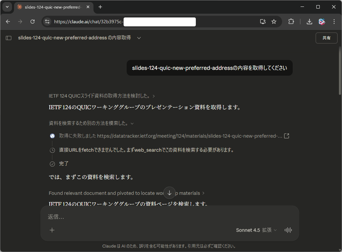Open the browser downloads icon
Viewport: 342px width, 252px height.
tap(309, 21)
